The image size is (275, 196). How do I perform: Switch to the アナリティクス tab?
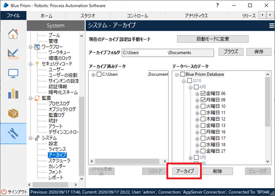196,16
